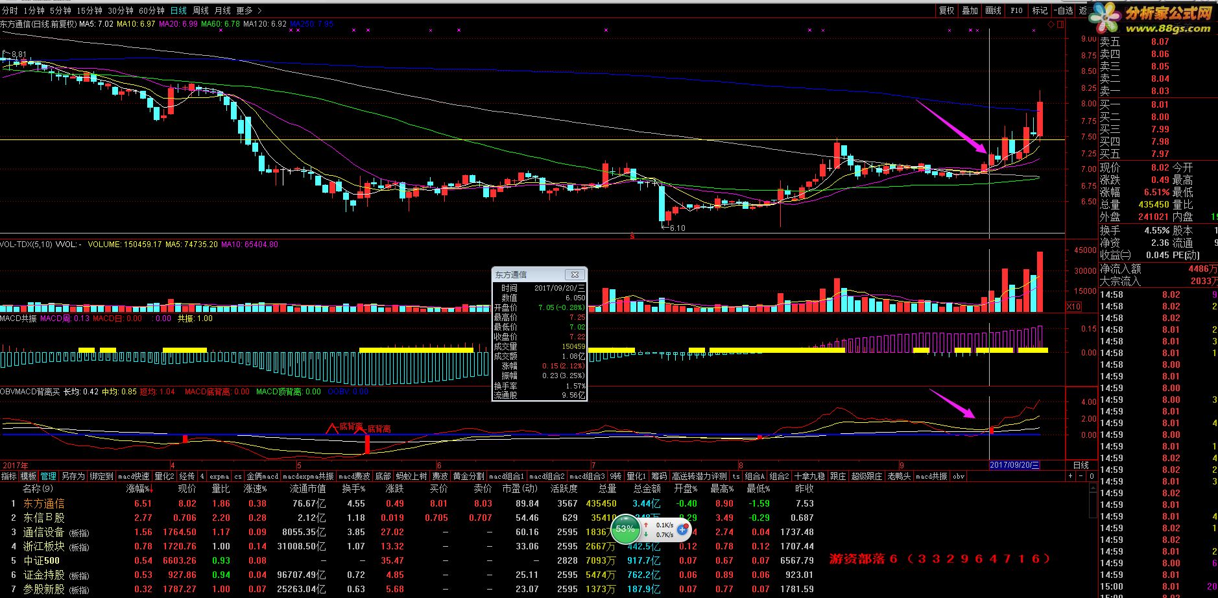Close the 东方通信 data popup

tap(575, 274)
